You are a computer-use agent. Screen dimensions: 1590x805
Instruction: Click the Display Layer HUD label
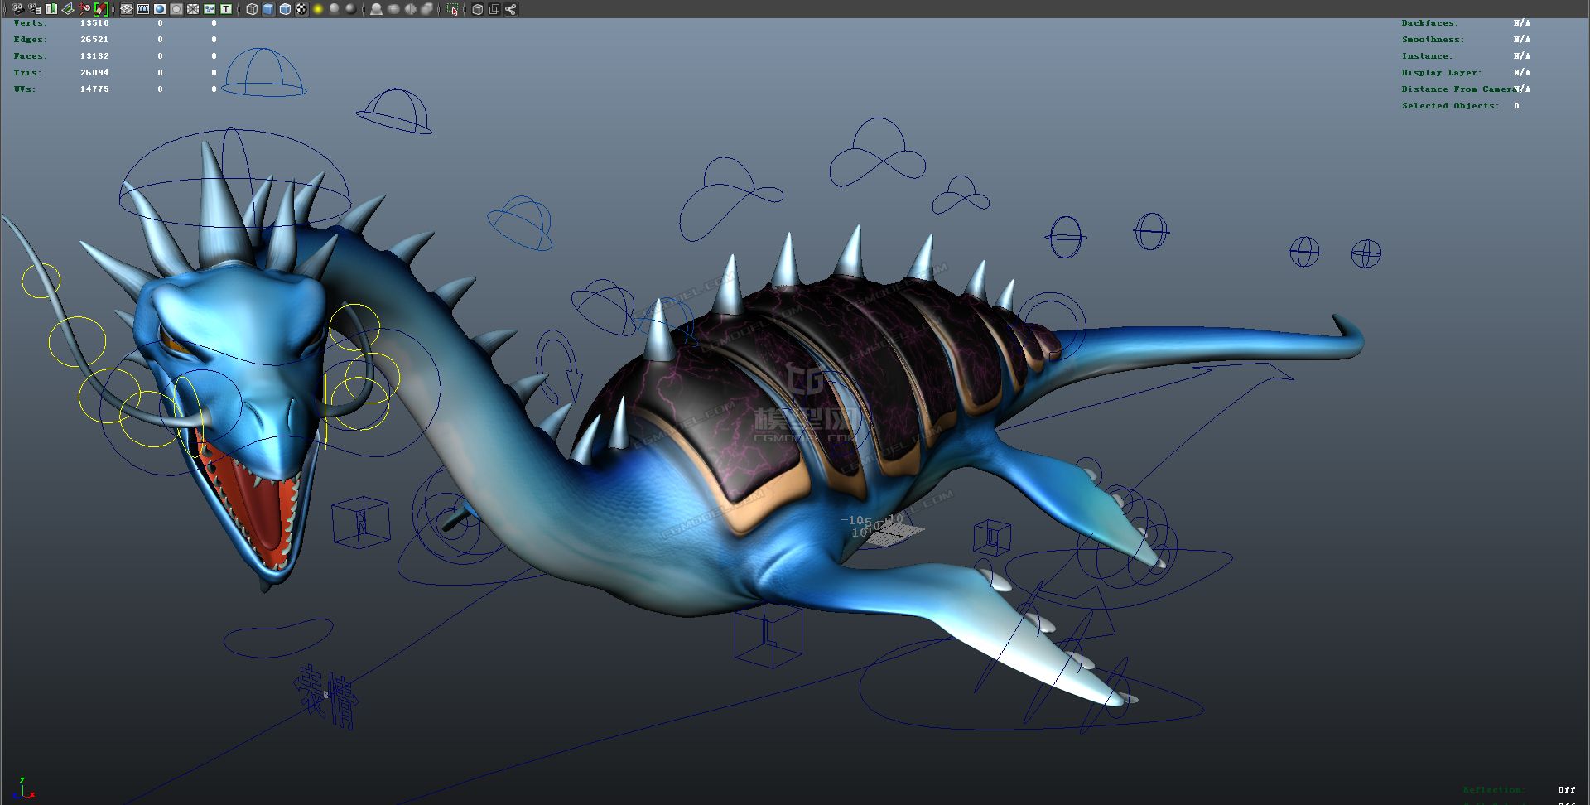click(1442, 73)
